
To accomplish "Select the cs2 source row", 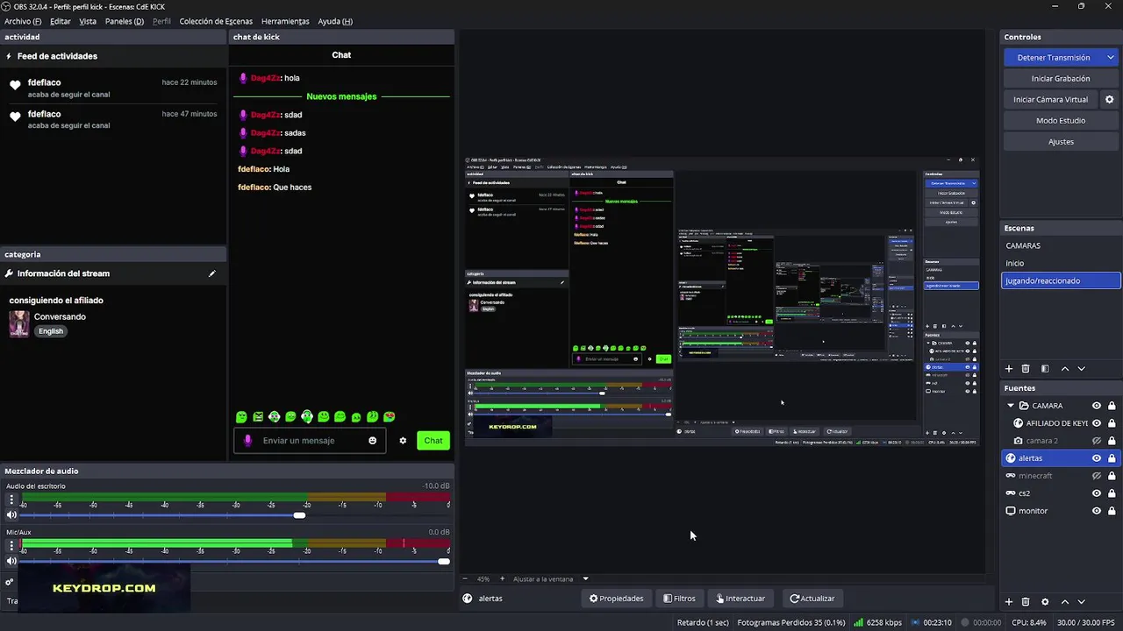I will (1061, 493).
